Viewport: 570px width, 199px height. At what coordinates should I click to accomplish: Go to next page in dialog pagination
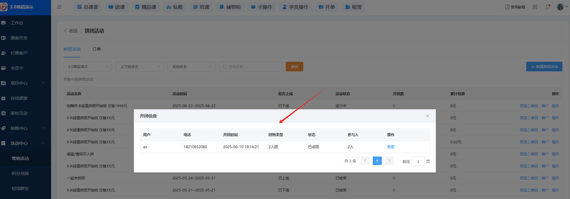[389, 161]
